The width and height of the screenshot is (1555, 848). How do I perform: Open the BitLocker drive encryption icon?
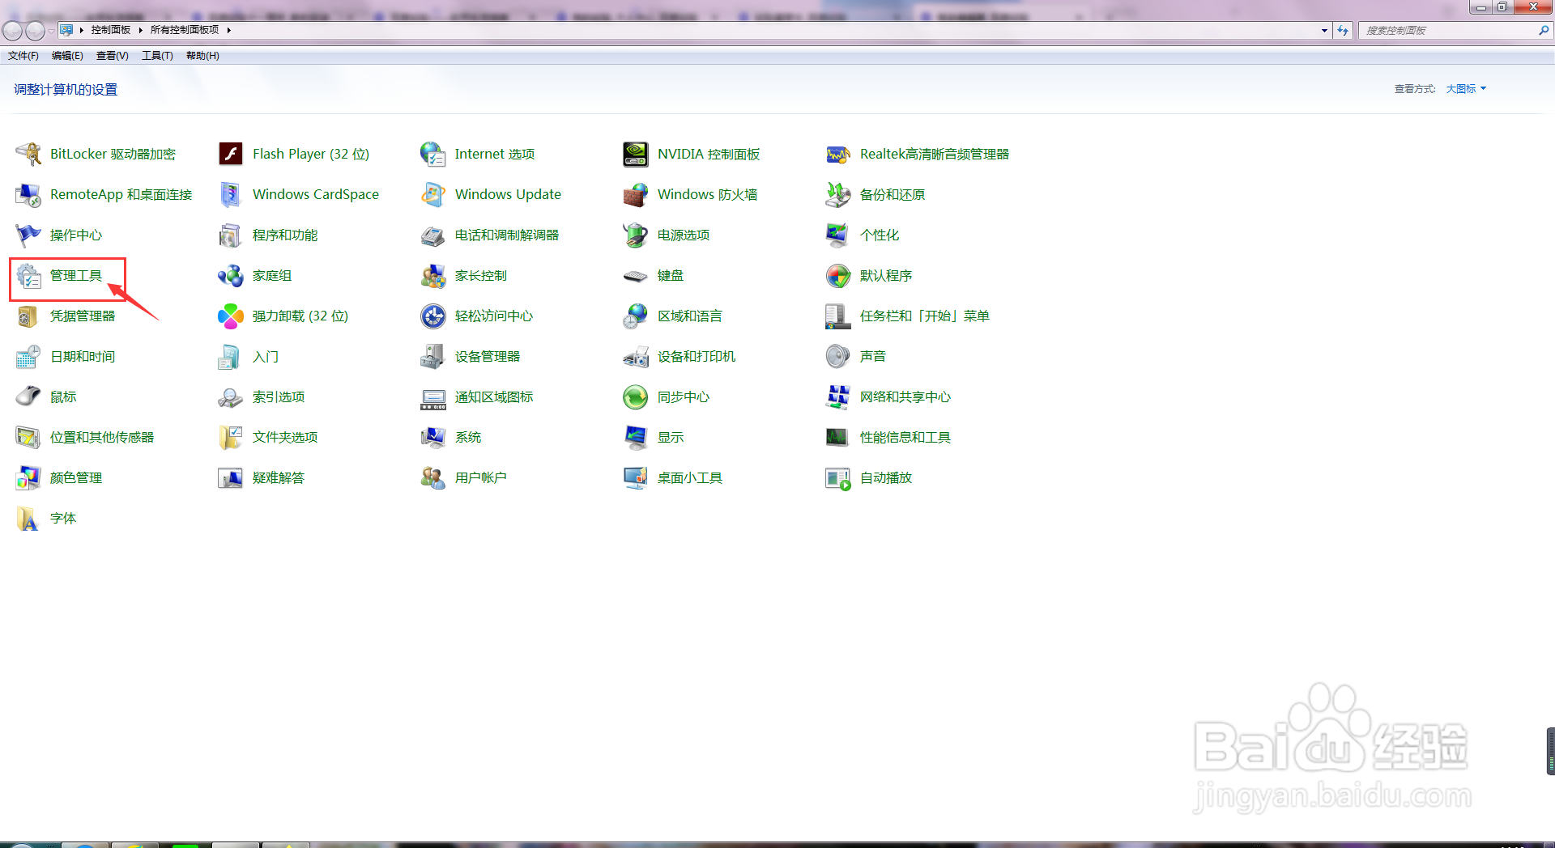click(x=28, y=154)
